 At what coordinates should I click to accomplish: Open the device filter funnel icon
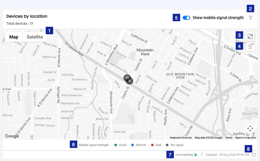coord(250,18)
